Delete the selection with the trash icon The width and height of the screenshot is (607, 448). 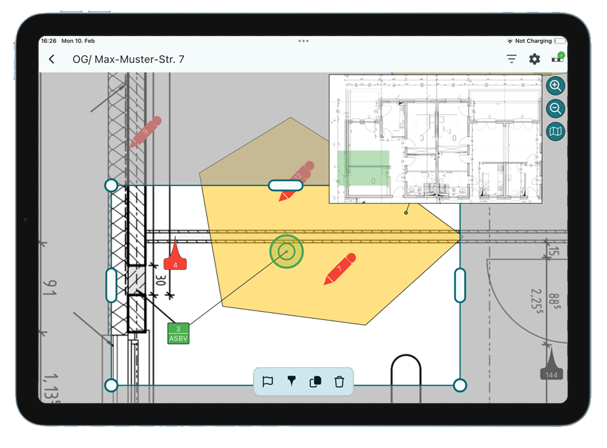click(x=339, y=382)
